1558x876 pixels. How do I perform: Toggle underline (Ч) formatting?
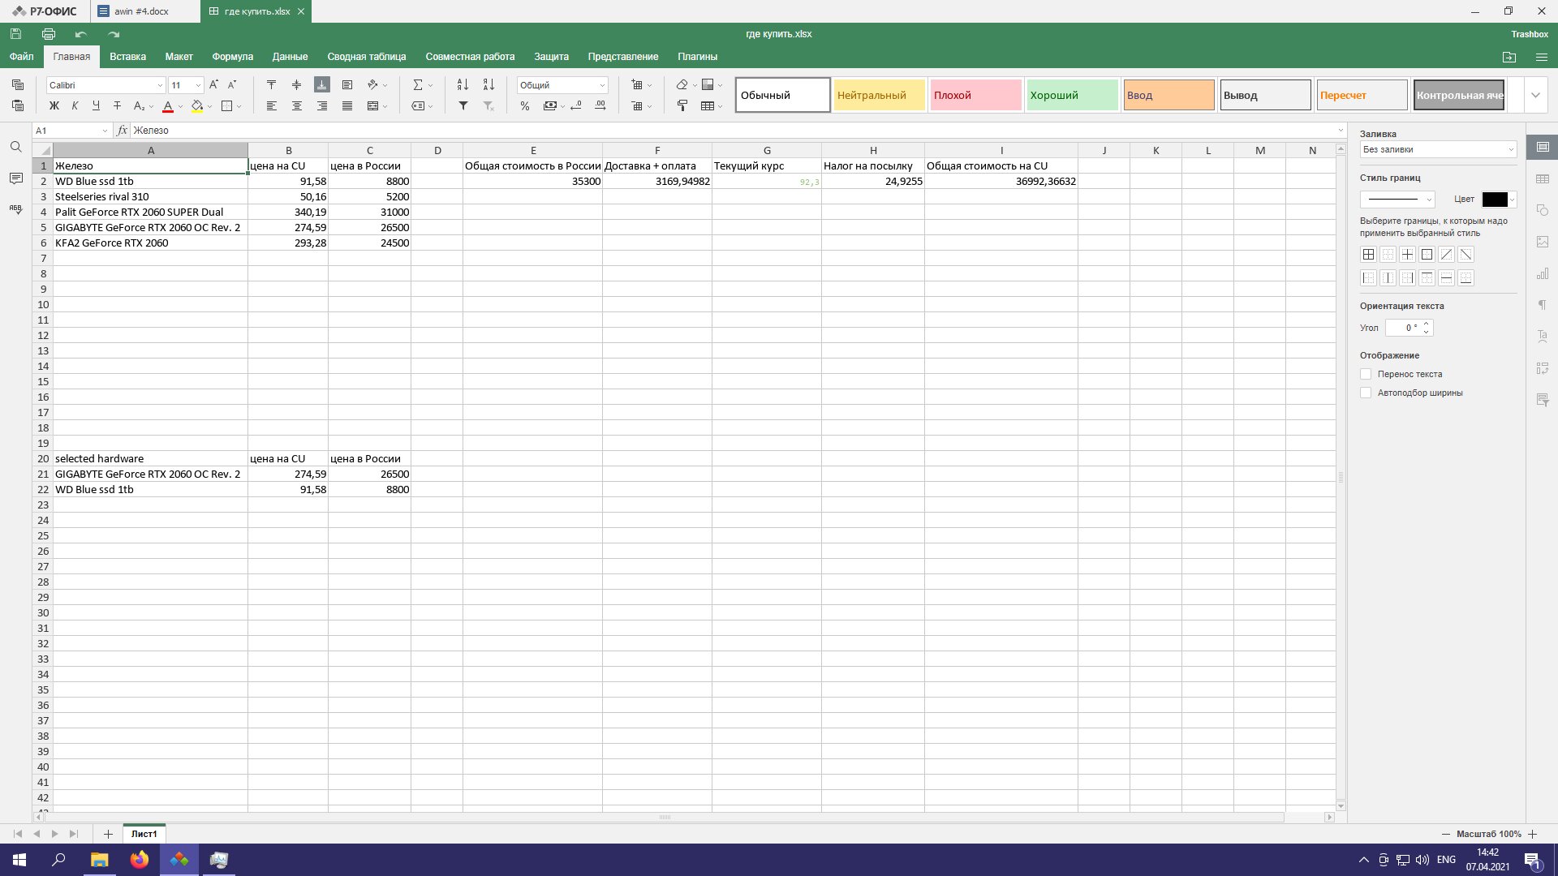coord(96,106)
